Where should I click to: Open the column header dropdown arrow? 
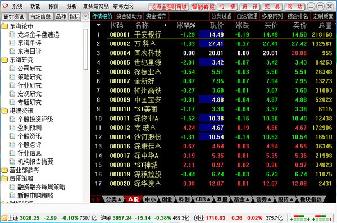(x=98, y=25)
